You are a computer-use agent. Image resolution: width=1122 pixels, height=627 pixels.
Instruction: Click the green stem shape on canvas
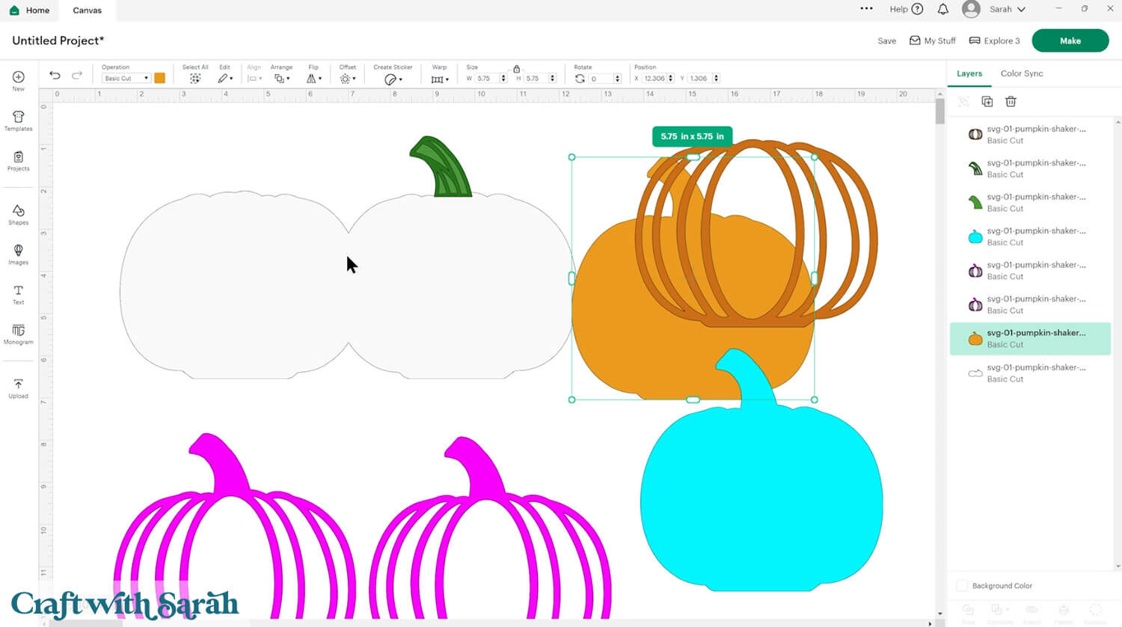[441, 168]
